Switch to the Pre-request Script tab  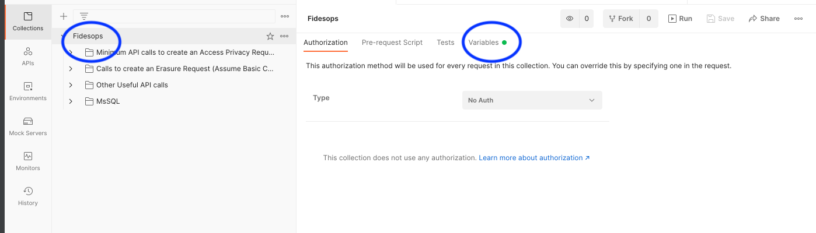(392, 43)
